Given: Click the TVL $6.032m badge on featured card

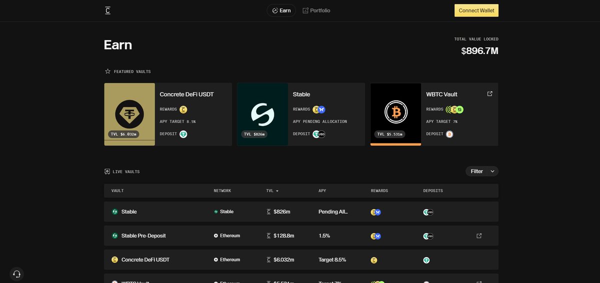Looking at the screenshot, I should pyautogui.click(x=123, y=134).
